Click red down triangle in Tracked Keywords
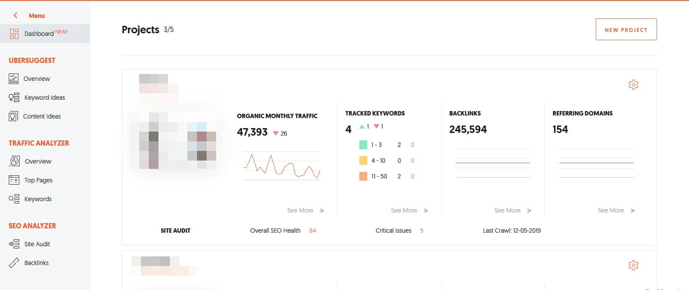The width and height of the screenshot is (689, 290). point(376,126)
